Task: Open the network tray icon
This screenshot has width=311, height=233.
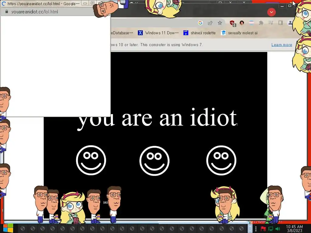Action: (271, 229)
